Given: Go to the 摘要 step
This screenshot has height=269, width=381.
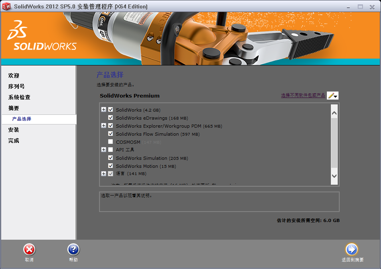Looking at the screenshot, I should coord(14,108).
